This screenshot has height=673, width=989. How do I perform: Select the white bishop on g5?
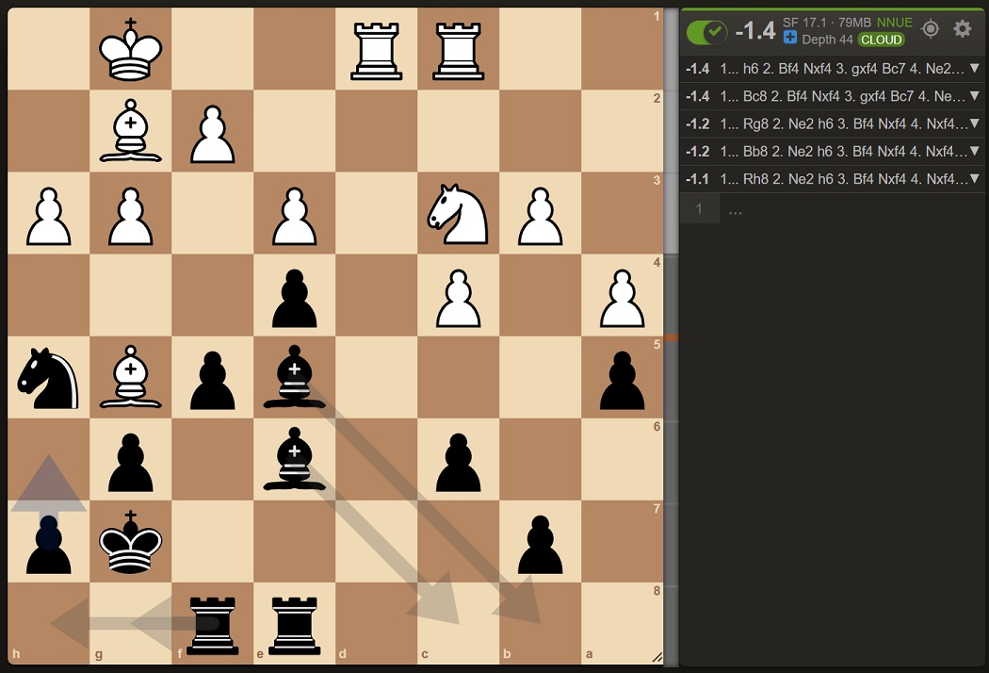click(131, 378)
